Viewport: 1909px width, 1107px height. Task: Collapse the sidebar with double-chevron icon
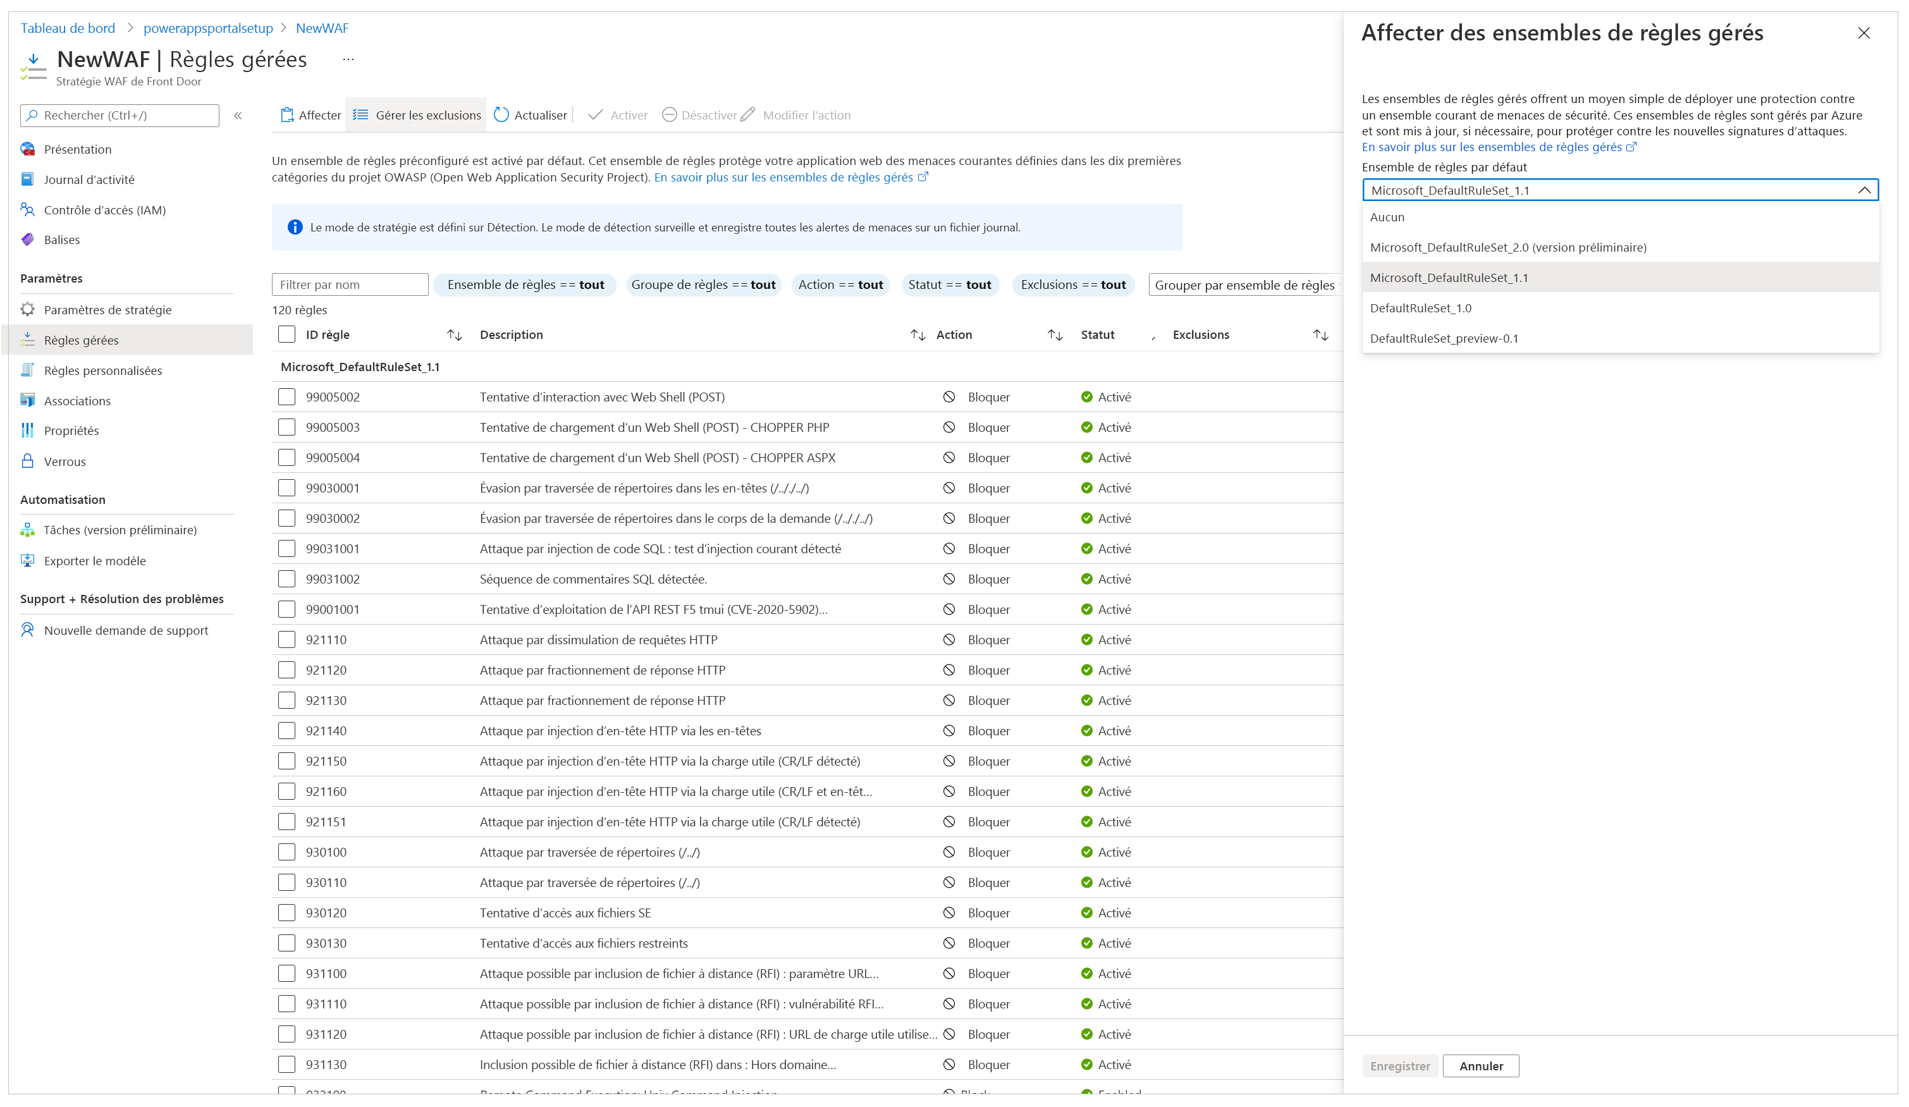238,116
